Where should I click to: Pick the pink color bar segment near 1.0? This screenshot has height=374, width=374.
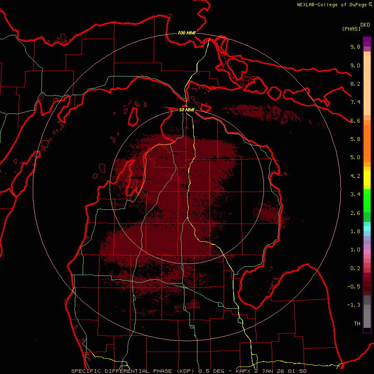point(367,252)
